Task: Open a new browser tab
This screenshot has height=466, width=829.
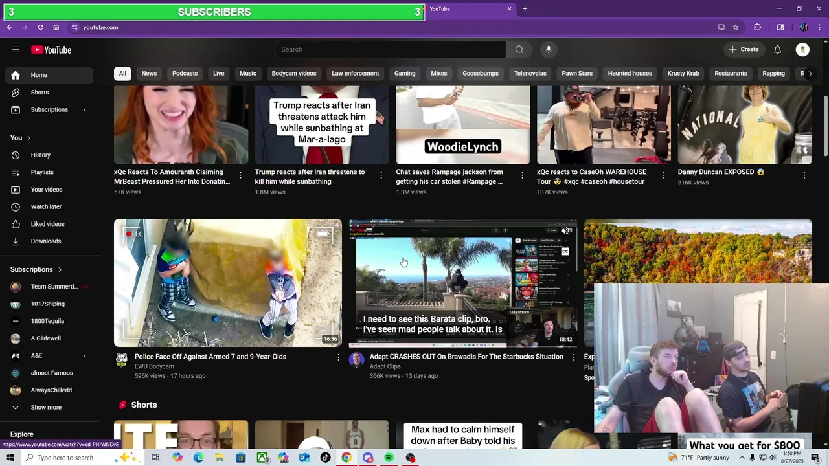Action: pos(525,9)
